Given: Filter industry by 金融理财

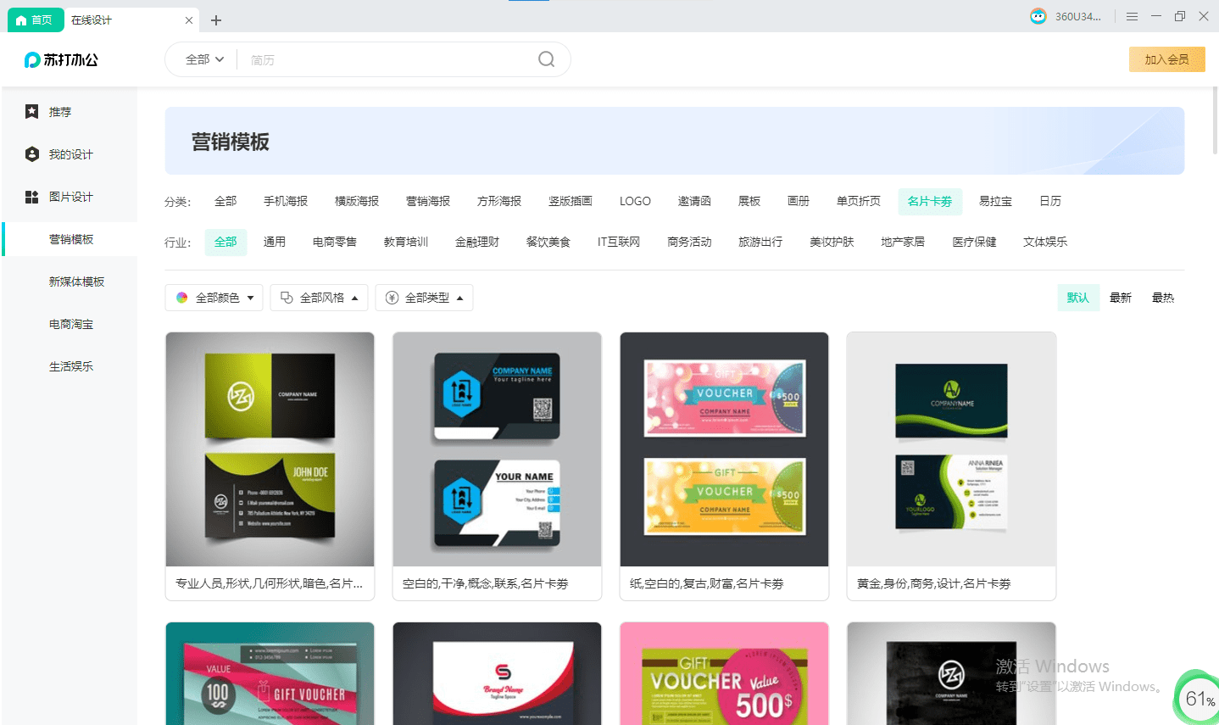Looking at the screenshot, I should click(x=477, y=242).
